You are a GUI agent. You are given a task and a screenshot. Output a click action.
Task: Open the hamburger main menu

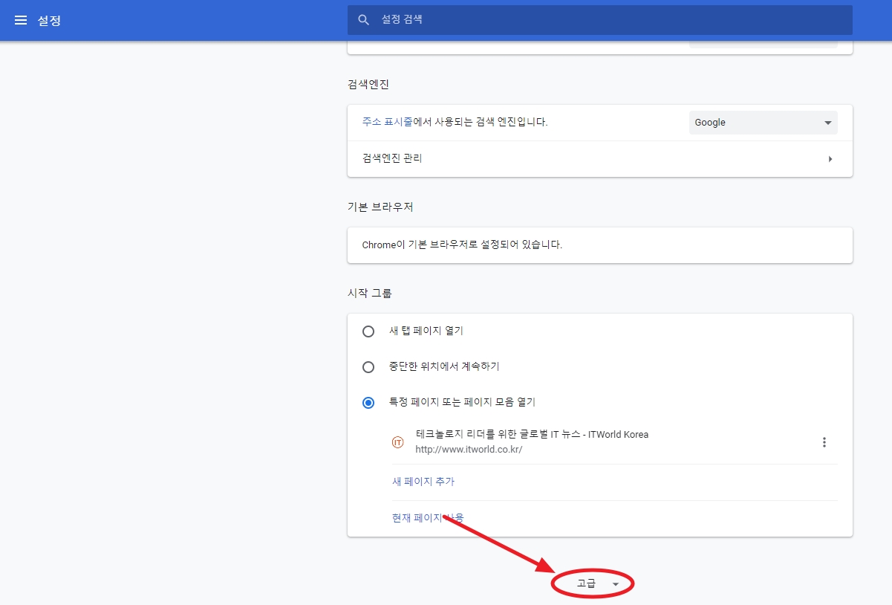(21, 20)
